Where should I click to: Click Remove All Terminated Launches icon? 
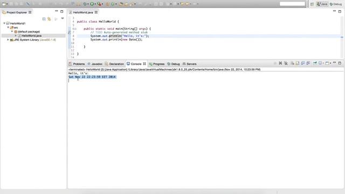tap(286, 63)
